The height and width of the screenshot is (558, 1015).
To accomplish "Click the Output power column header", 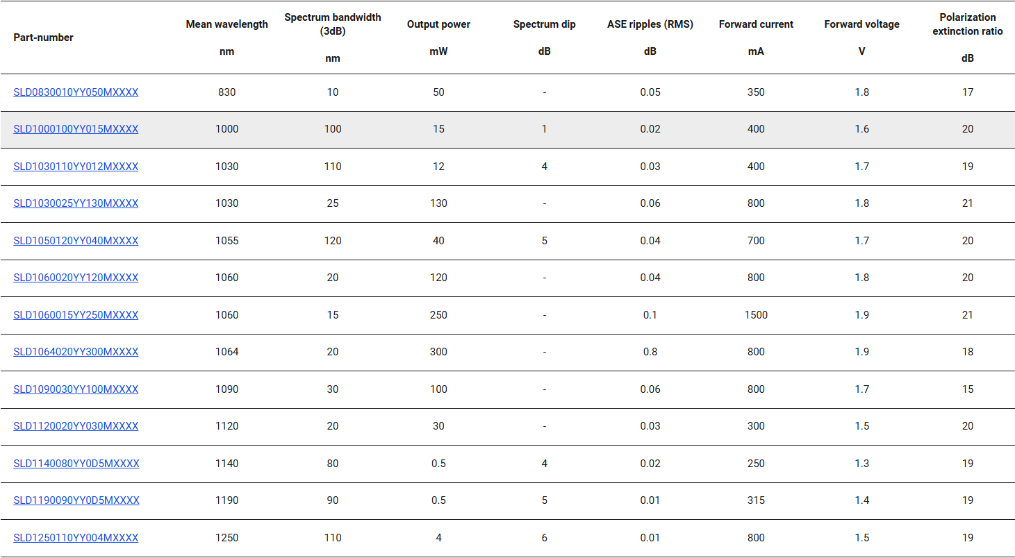I will (x=438, y=24).
